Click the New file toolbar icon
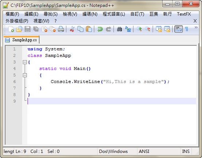Viewport: 202px width, 158px height. point(11,29)
